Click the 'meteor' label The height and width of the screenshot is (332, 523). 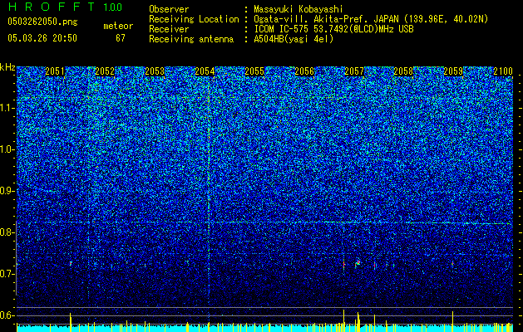click(x=118, y=26)
